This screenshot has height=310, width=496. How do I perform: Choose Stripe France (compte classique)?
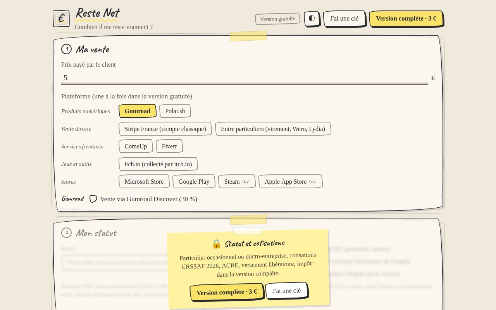pyautogui.click(x=165, y=129)
